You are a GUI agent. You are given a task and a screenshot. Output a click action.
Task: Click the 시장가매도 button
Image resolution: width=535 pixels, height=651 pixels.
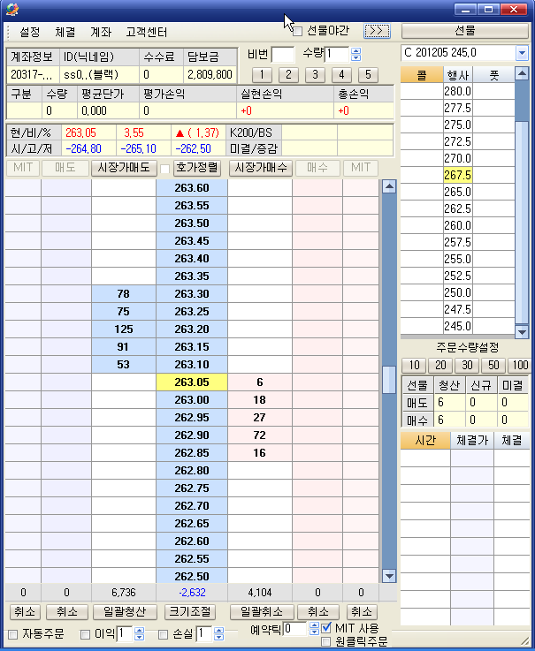tap(124, 168)
